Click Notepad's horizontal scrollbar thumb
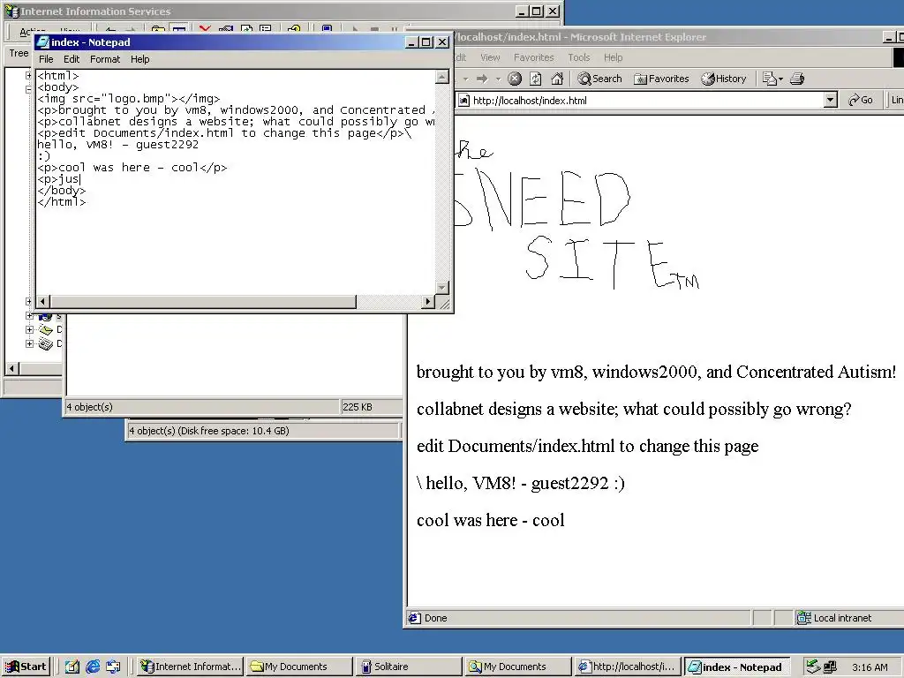Screen dimensions: 904x678 (x=203, y=301)
